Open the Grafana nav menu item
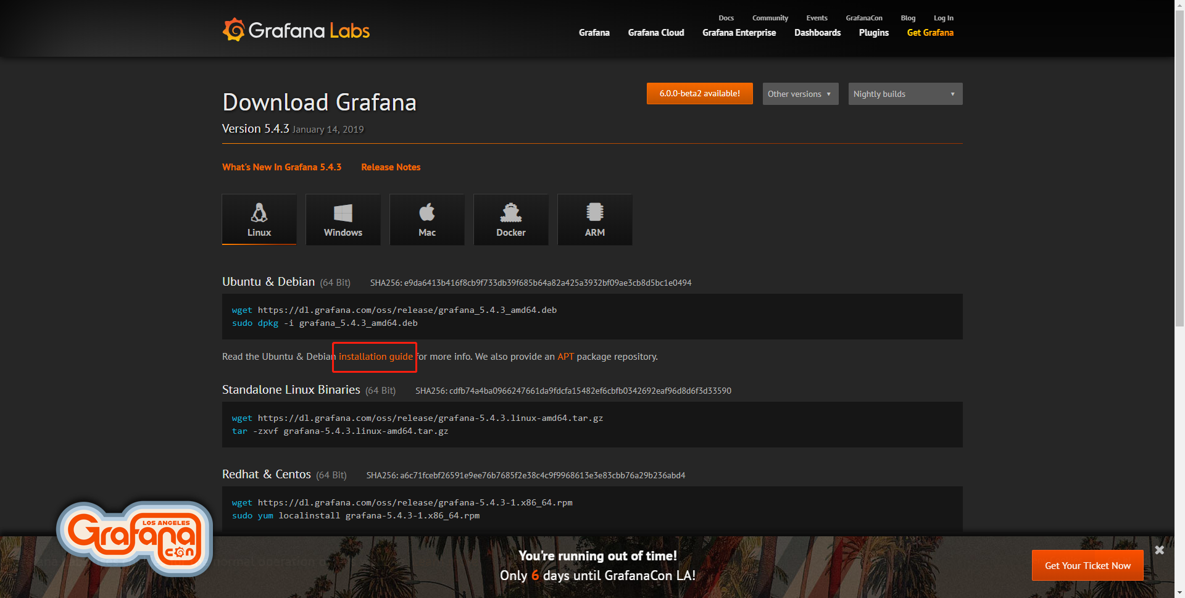This screenshot has height=598, width=1185. coord(594,33)
